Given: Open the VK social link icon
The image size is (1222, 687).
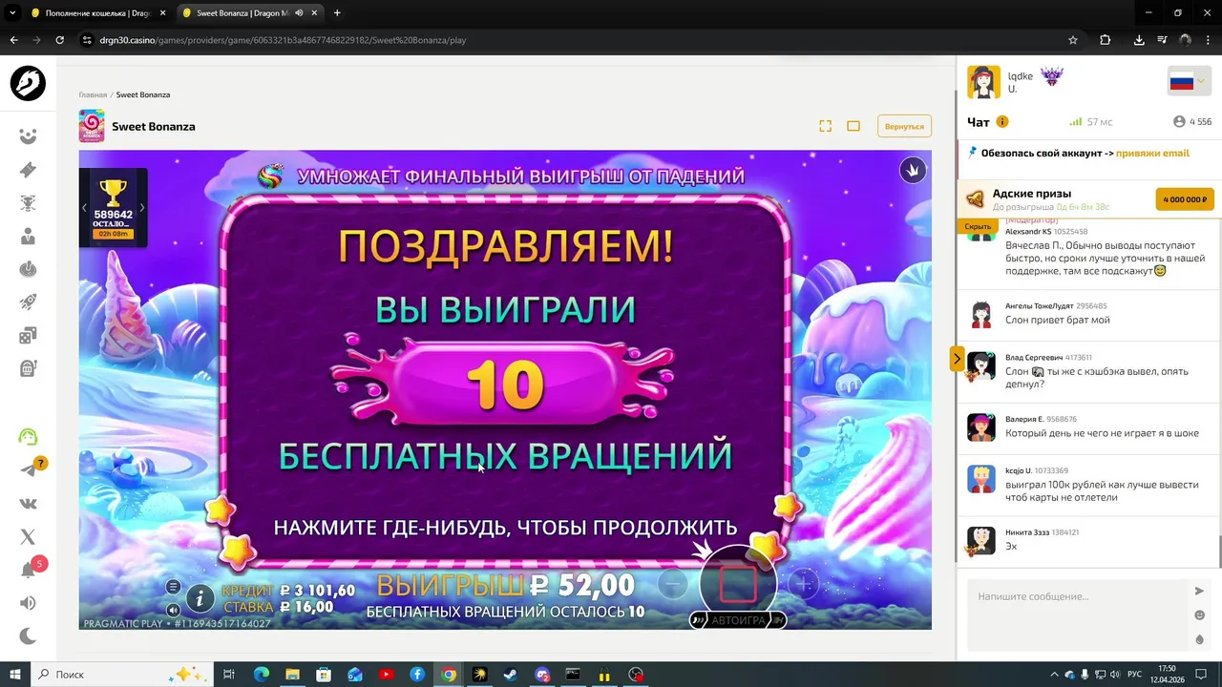Looking at the screenshot, I should tap(28, 504).
